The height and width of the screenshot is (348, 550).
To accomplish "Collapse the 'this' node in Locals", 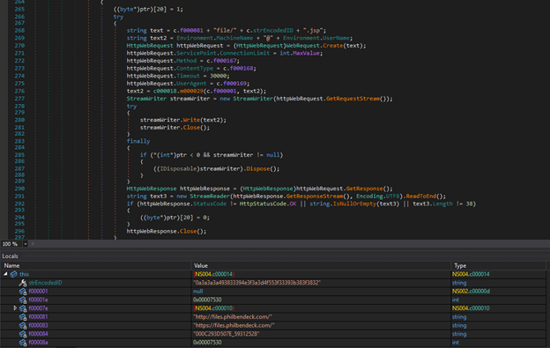I will [x=5, y=274].
